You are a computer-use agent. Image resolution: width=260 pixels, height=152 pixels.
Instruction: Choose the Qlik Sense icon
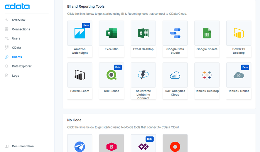(112, 75)
